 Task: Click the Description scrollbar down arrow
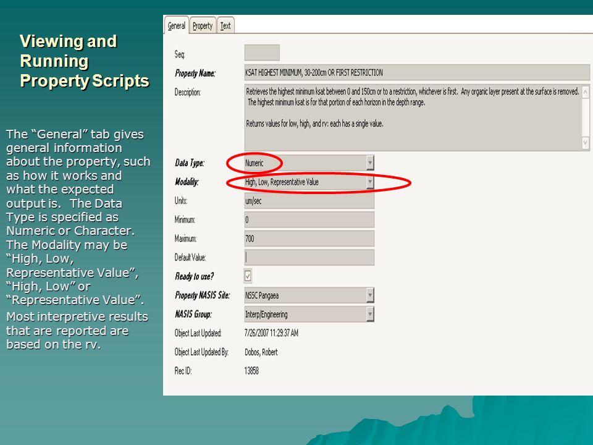point(586,143)
